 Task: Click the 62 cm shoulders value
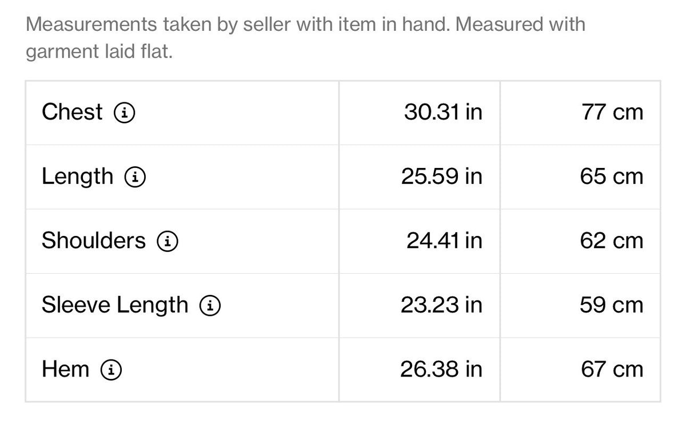point(612,241)
